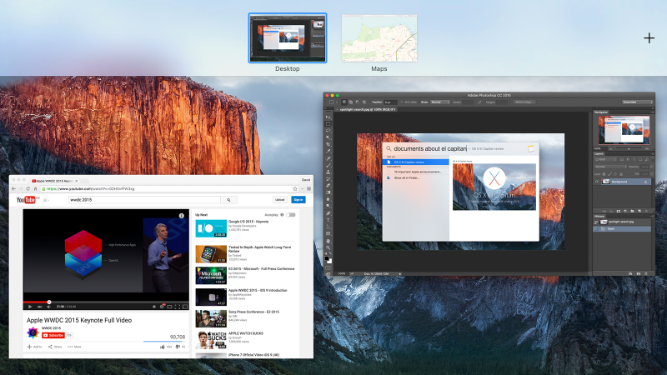
Task: Click Chrome's back arrow
Action: pos(13,189)
